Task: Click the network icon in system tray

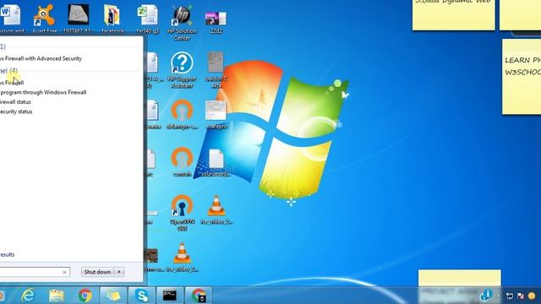Action: point(509,296)
